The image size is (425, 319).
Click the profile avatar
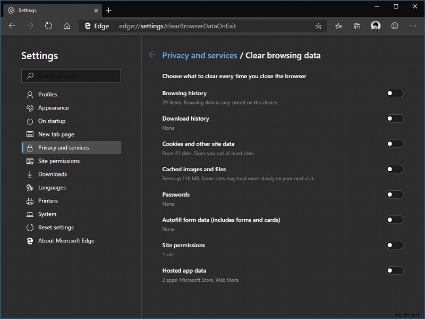point(376,26)
